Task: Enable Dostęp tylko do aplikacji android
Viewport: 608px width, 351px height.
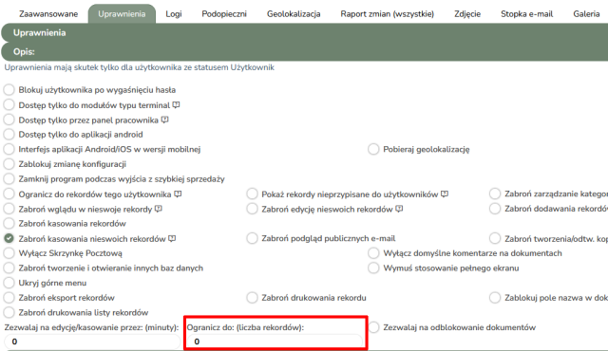Action: click(x=9, y=135)
